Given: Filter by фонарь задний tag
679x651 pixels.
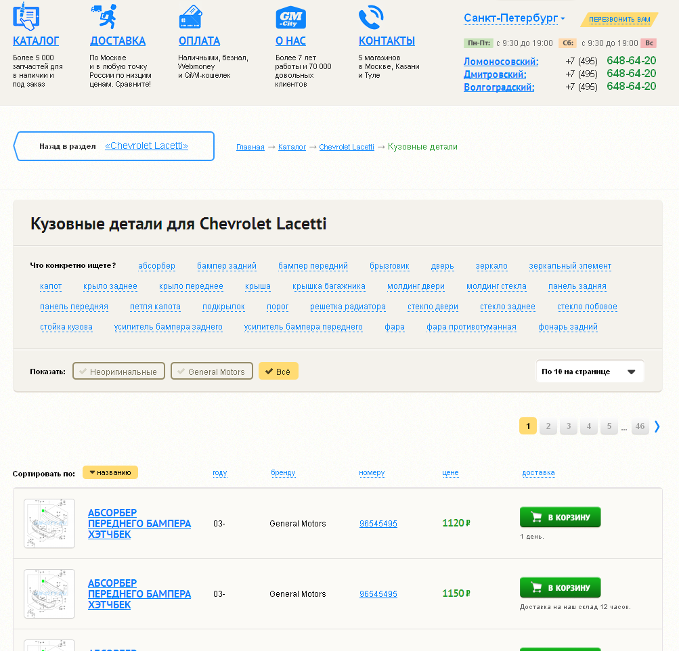Looking at the screenshot, I should (568, 327).
